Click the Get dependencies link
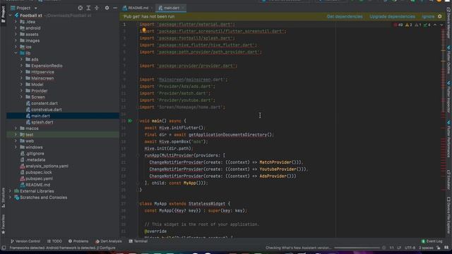 coord(345,17)
